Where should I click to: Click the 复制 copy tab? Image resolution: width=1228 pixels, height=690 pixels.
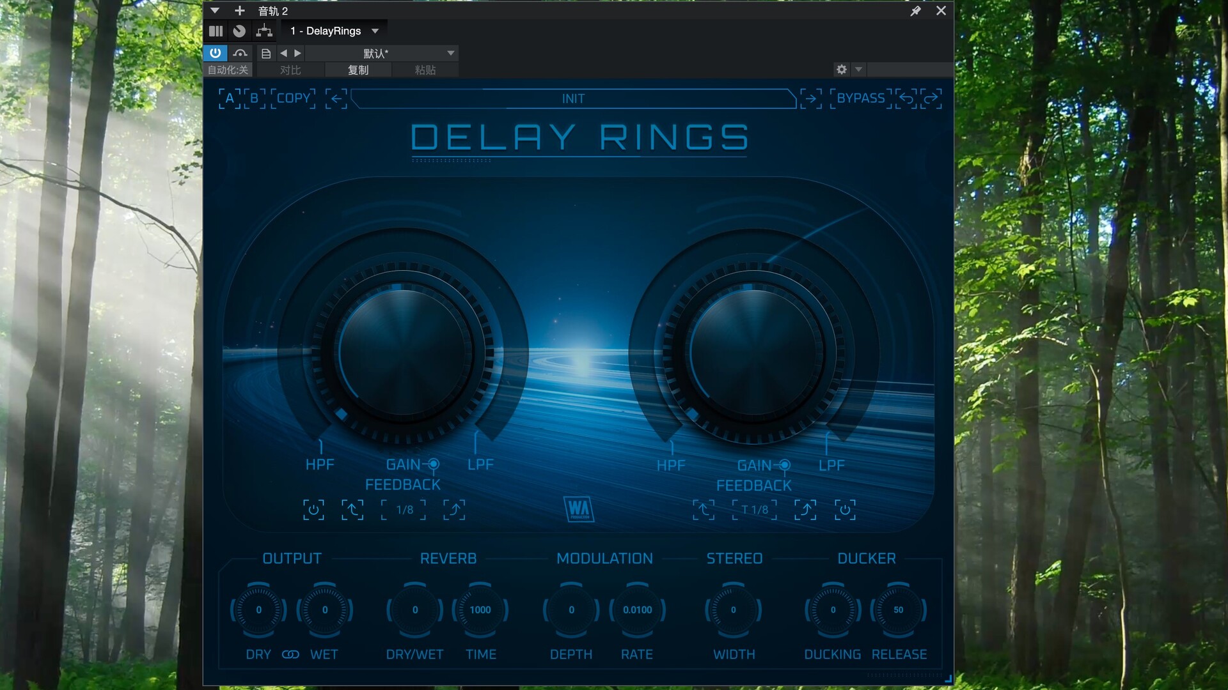point(358,70)
